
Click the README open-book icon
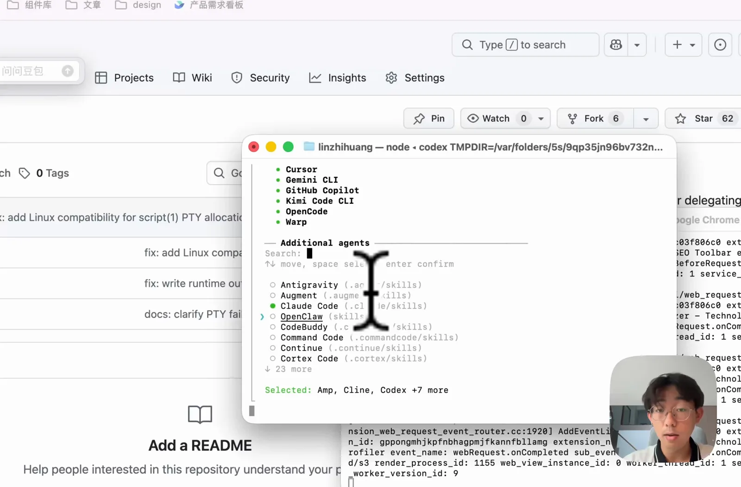[x=200, y=414]
